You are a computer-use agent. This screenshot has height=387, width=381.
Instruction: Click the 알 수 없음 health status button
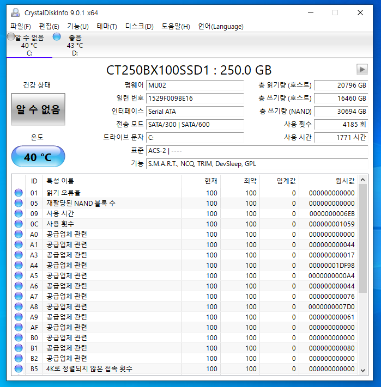[x=38, y=109]
